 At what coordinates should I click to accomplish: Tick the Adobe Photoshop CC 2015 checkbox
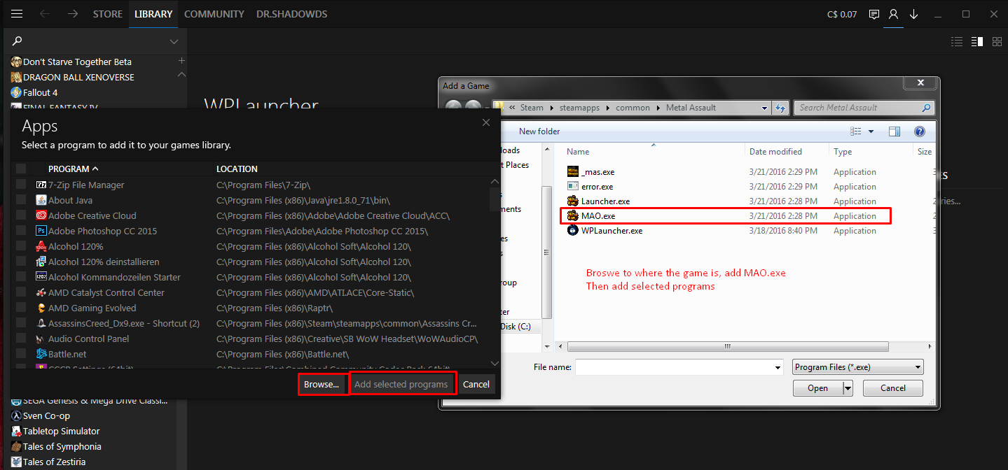[x=21, y=232]
